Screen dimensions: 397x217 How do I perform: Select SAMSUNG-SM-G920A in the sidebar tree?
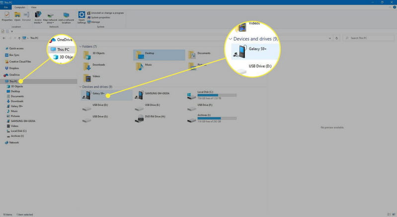[21, 121]
